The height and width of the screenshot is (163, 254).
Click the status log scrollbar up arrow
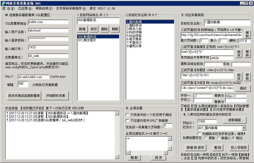116,113
